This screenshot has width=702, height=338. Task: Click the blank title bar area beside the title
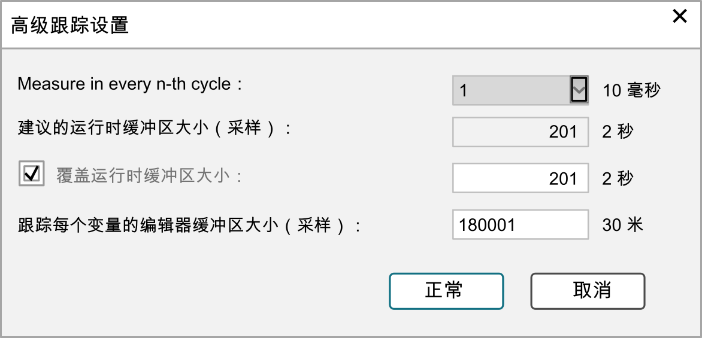point(389,26)
